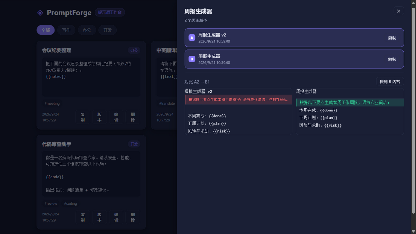Open versions of 代码审查助手 card
Screen dimensions: 416x234
(x=99, y=217)
